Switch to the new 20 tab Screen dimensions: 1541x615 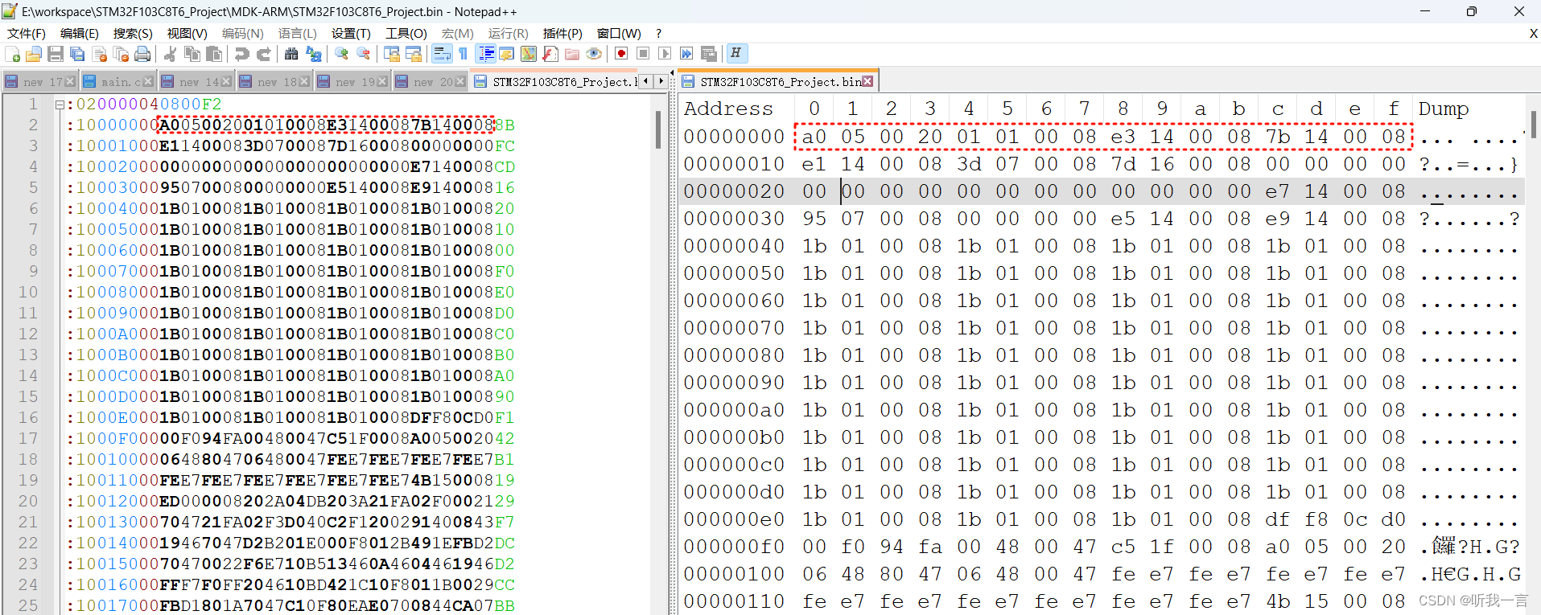pos(431,82)
